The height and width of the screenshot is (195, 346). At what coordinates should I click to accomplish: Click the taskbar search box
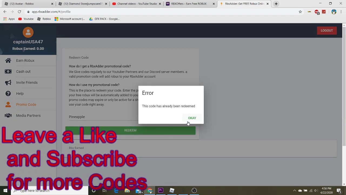pos(49,190)
